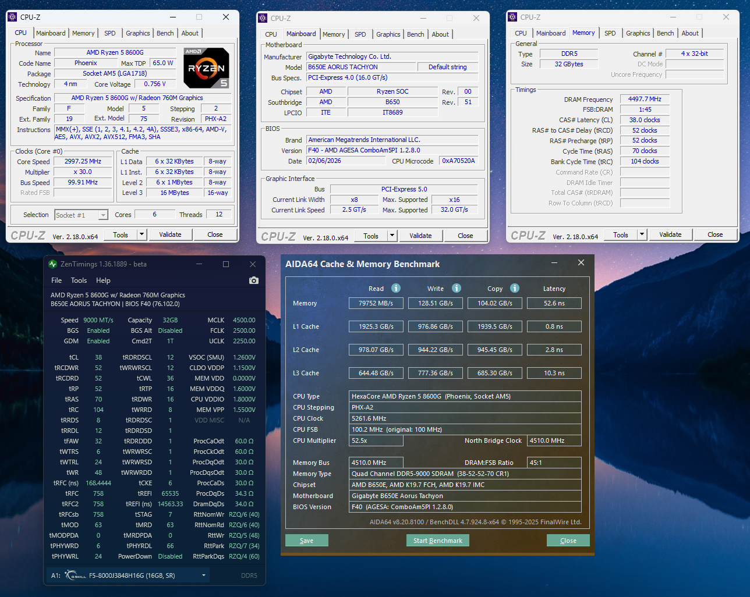This screenshot has height=597, width=750.
Task: Click the Save button in AIDA64
Action: pyautogui.click(x=307, y=541)
